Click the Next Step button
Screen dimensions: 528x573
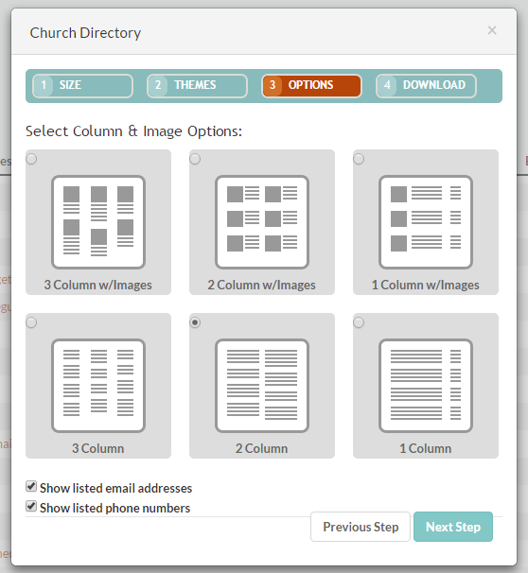tap(453, 527)
